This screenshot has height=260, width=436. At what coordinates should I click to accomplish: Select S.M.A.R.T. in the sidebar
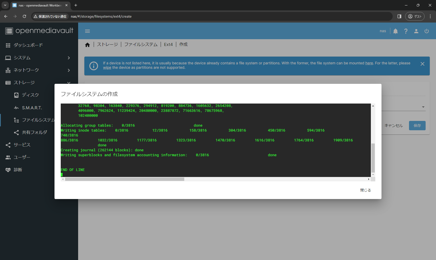[32, 108]
